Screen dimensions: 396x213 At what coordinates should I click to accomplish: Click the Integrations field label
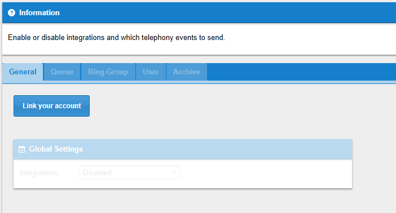pyautogui.click(x=40, y=172)
